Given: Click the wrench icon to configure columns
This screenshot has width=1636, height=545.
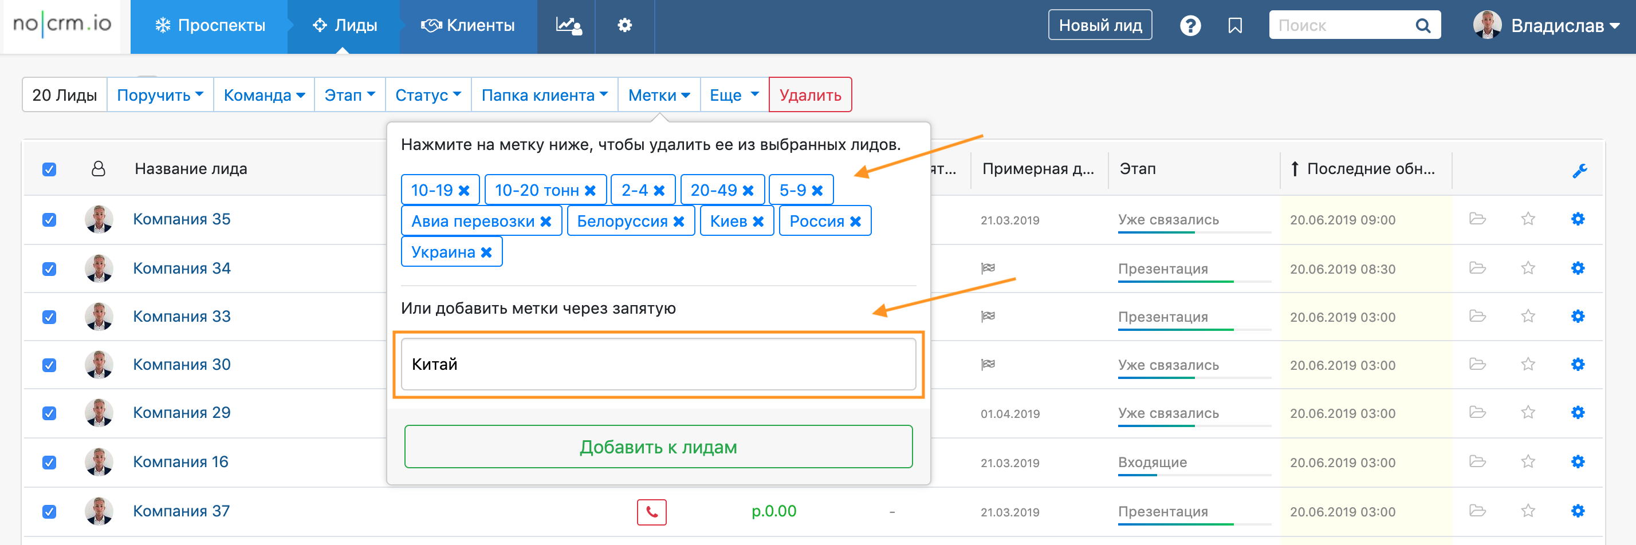Looking at the screenshot, I should click(x=1579, y=170).
